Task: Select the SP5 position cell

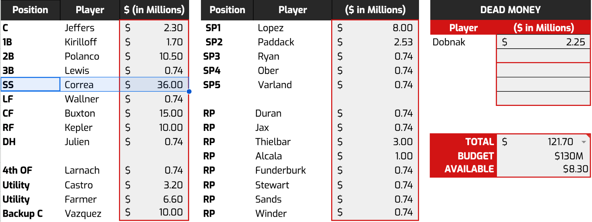Action: (227, 85)
